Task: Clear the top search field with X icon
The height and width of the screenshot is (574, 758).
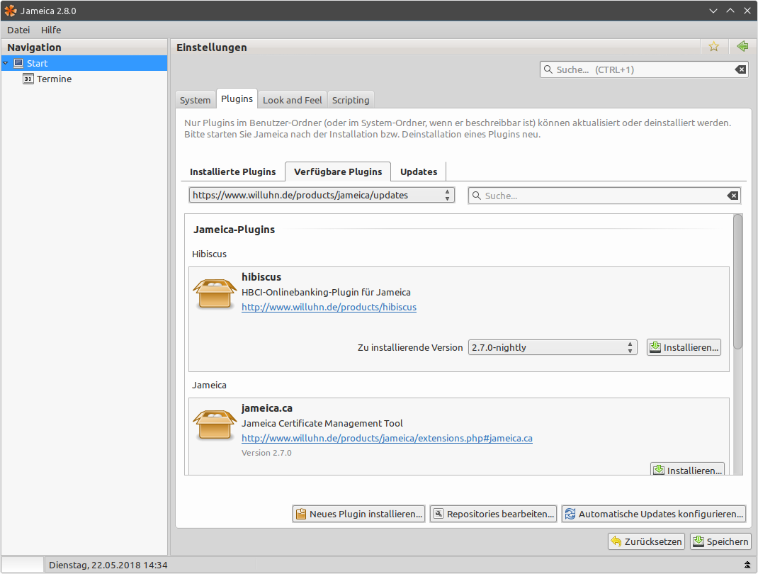Action: pyautogui.click(x=740, y=69)
